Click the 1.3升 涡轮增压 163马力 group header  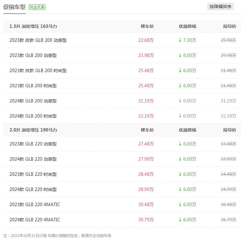[x=33, y=26]
